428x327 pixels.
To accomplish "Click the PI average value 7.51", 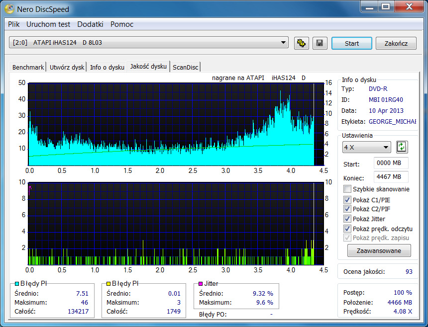I will 82,294.
